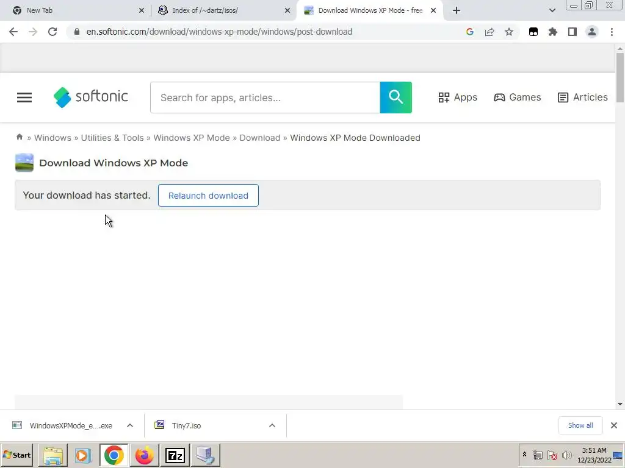Go back to the previous page
This screenshot has height=468, width=625.
[13, 32]
